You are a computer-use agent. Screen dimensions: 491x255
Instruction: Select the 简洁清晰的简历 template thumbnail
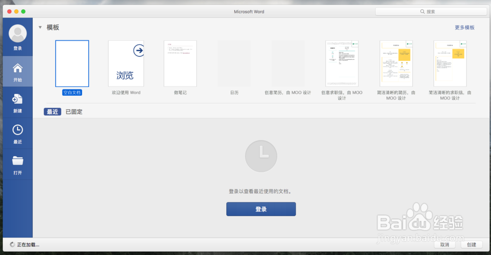(396, 63)
